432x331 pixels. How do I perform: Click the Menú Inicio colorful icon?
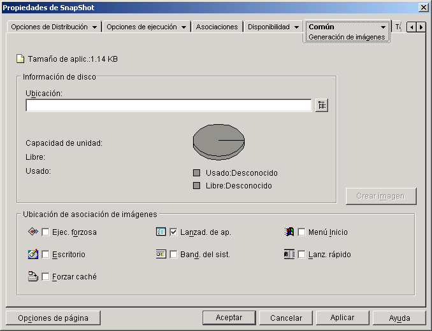tap(289, 232)
